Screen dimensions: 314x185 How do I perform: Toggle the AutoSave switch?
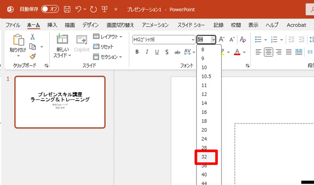(50, 9)
